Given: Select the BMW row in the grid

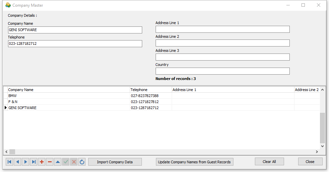Looking at the screenshot, I should click(67, 96).
